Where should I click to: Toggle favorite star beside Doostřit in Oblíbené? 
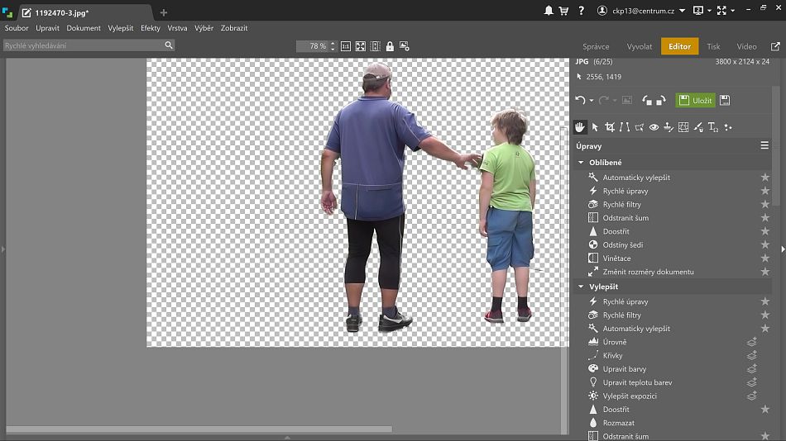[764, 231]
